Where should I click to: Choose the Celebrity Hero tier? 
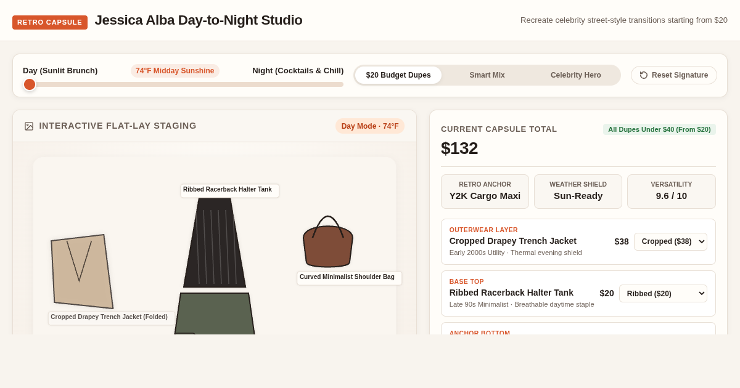coord(576,75)
